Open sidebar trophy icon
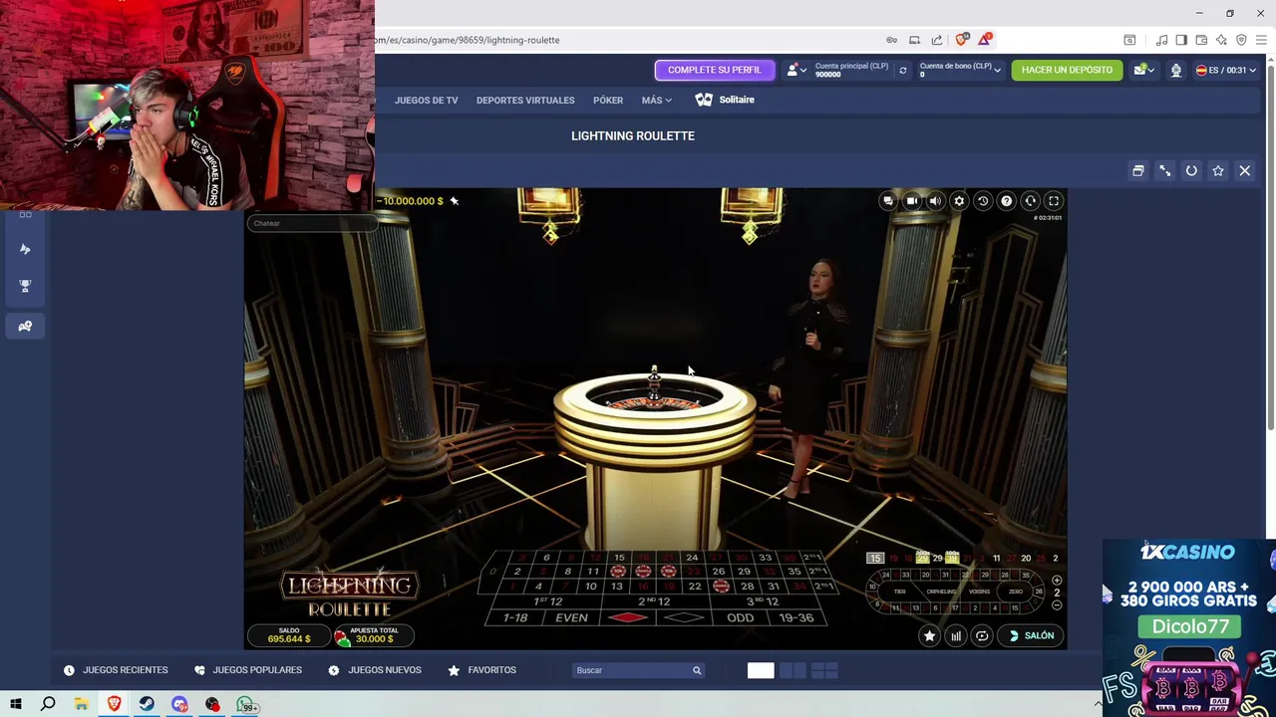The image size is (1276, 717). [x=25, y=286]
